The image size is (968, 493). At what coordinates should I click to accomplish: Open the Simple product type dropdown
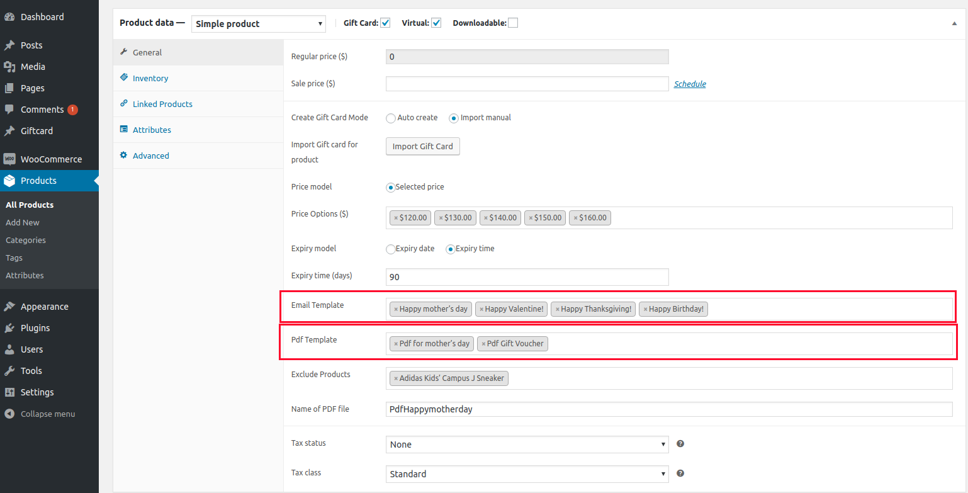coord(258,24)
